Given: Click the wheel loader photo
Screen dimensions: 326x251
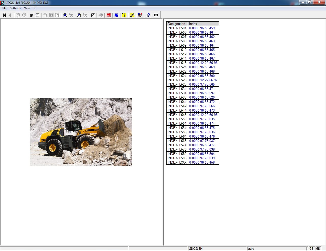Looking at the screenshot, I should click(81, 132).
